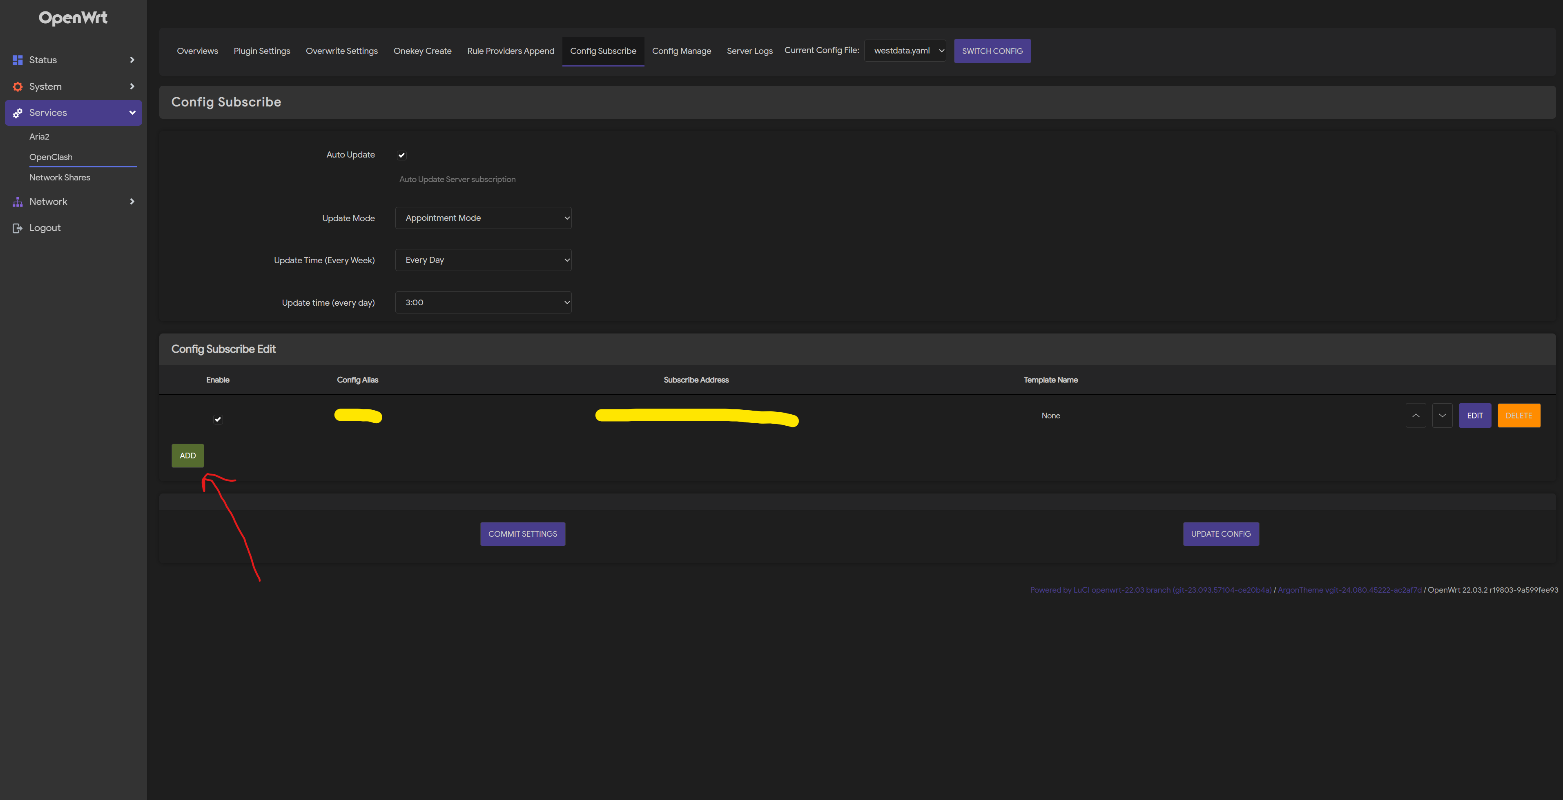The height and width of the screenshot is (800, 1563).
Task: Collapse the Services menu chevron
Action: pos(132,113)
